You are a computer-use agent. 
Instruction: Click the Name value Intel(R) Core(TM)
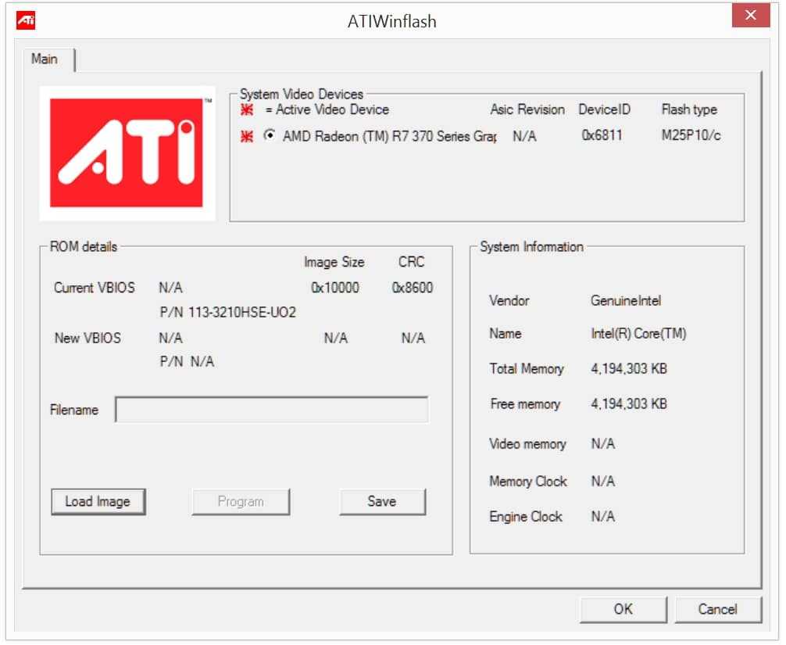(x=638, y=334)
